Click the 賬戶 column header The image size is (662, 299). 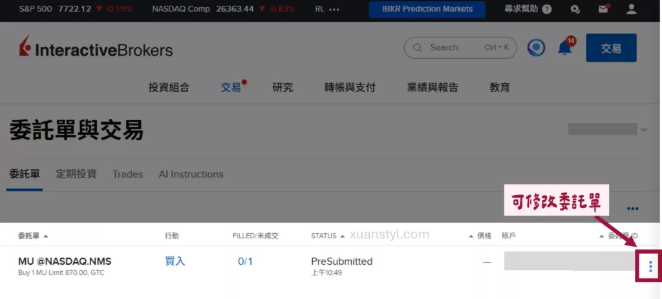click(508, 236)
